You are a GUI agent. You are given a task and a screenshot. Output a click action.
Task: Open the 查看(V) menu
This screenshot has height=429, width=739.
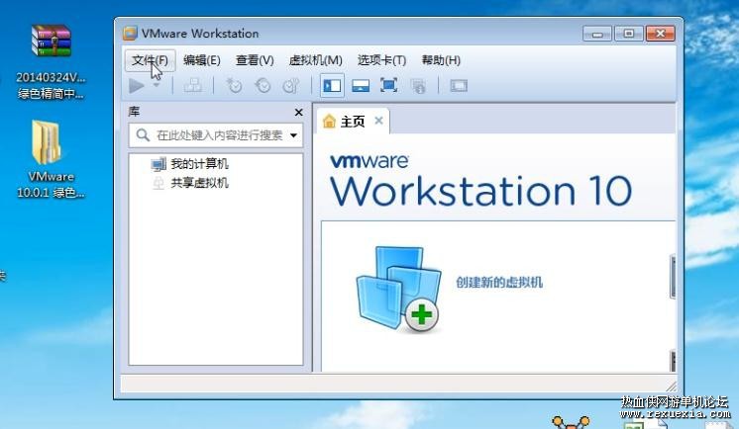point(255,60)
